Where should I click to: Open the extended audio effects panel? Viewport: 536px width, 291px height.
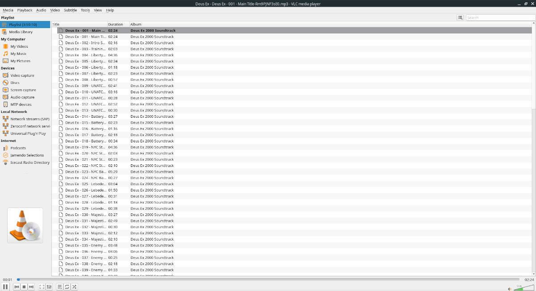(x=49, y=287)
